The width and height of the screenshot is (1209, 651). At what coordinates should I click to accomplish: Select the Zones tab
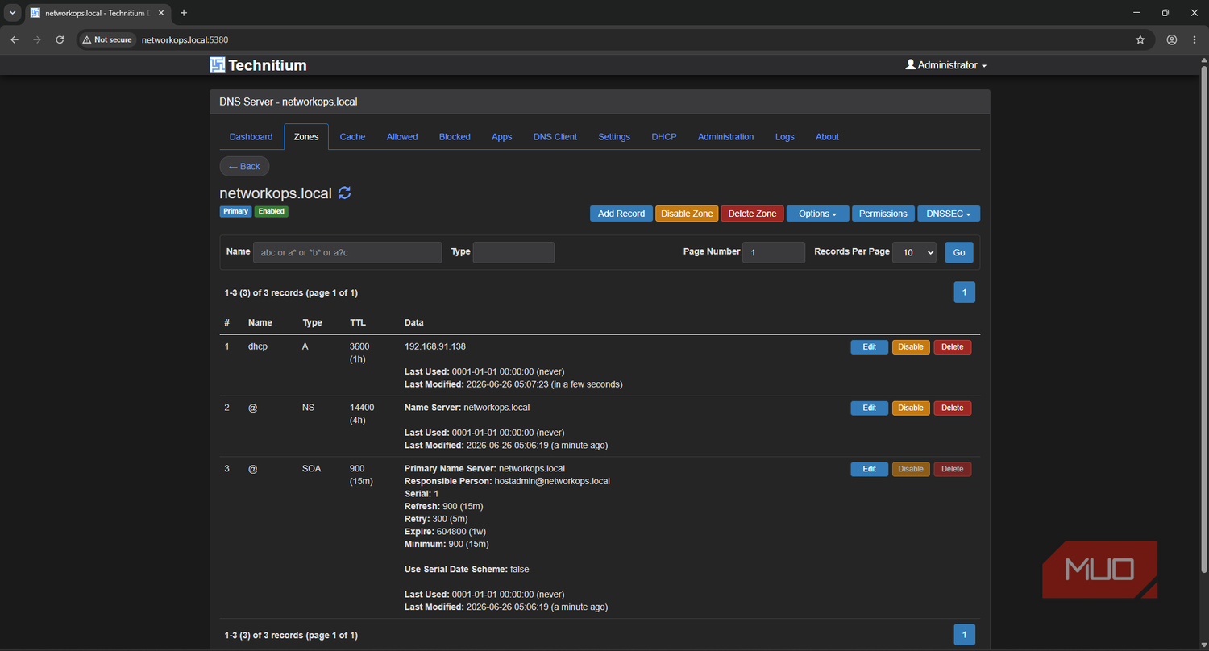pyautogui.click(x=306, y=137)
